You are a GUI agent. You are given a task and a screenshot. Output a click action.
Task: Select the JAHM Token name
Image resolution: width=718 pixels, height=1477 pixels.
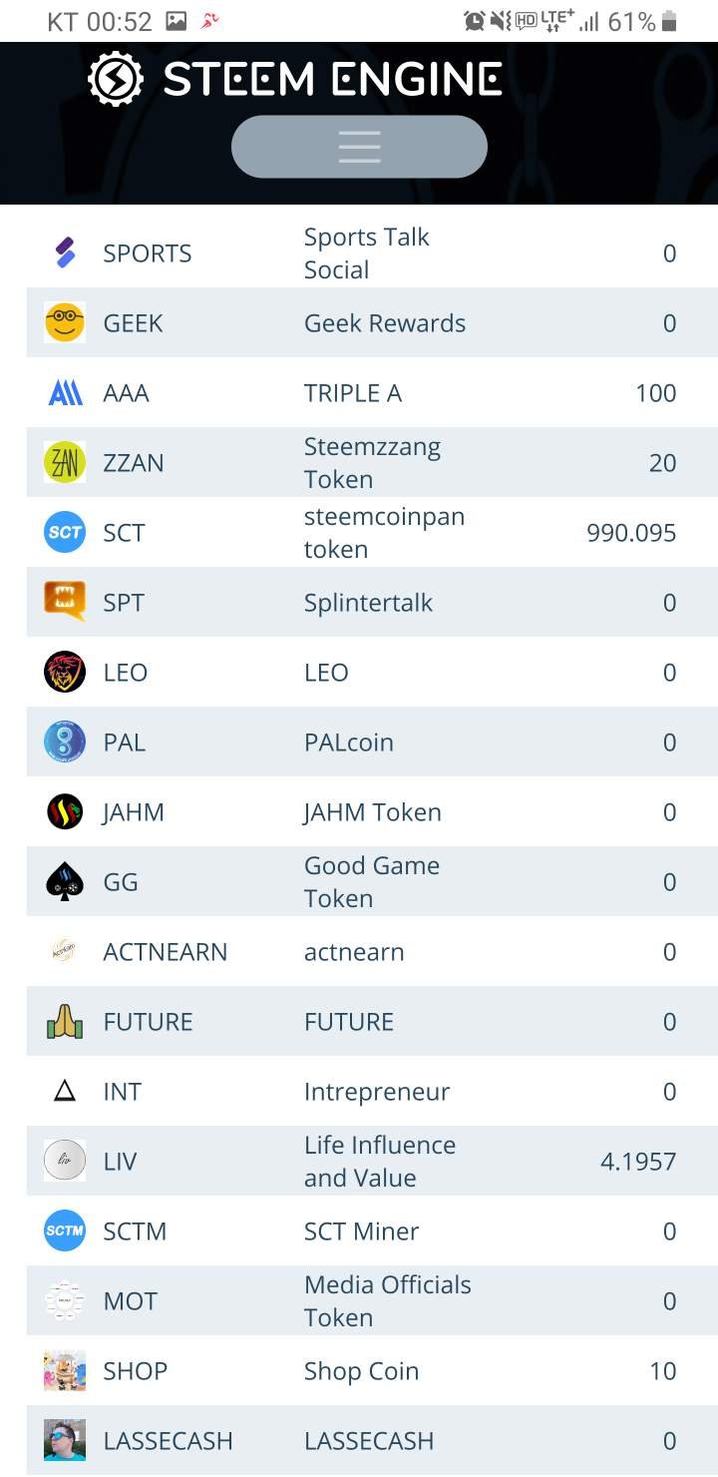372,812
